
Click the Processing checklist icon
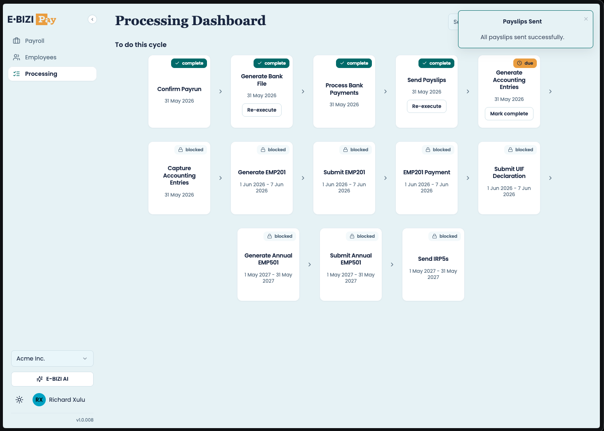16,74
